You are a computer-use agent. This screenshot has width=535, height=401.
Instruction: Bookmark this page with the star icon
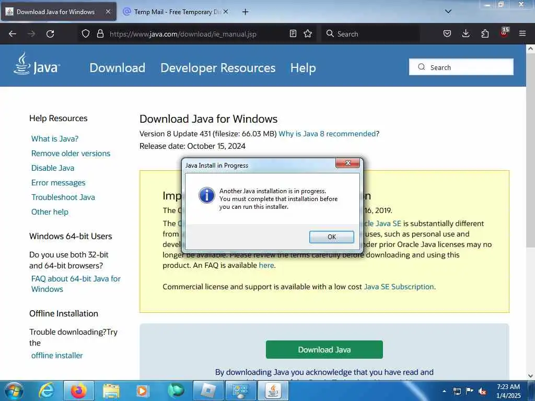[308, 33]
